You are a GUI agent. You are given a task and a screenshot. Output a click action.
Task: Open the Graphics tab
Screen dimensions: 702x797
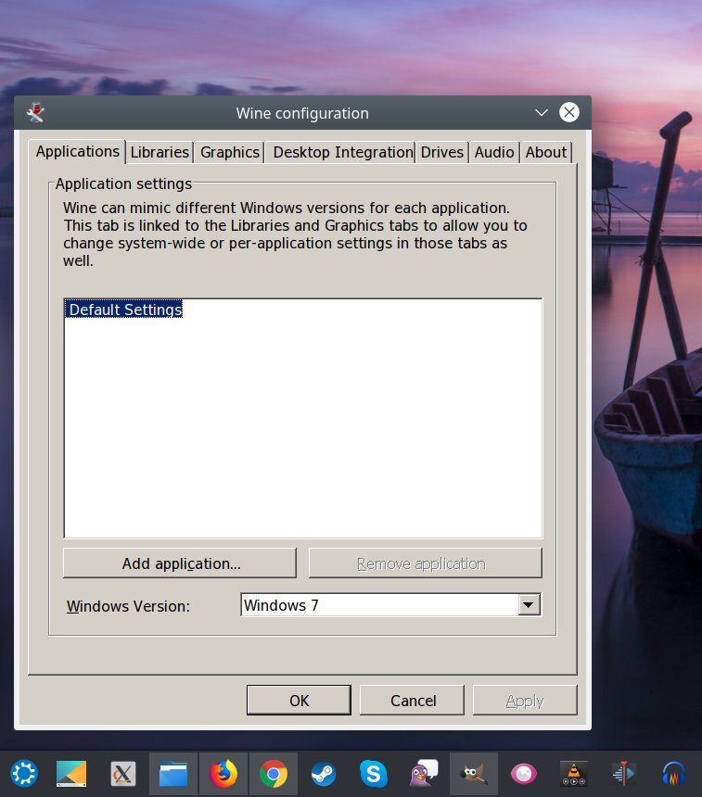coord(229,152)
